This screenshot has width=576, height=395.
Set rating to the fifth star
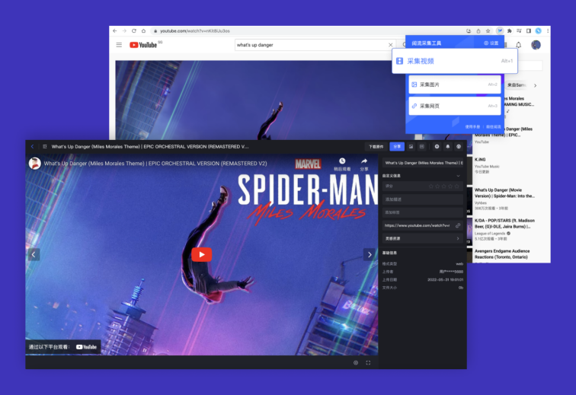click(x=456, y=186)
